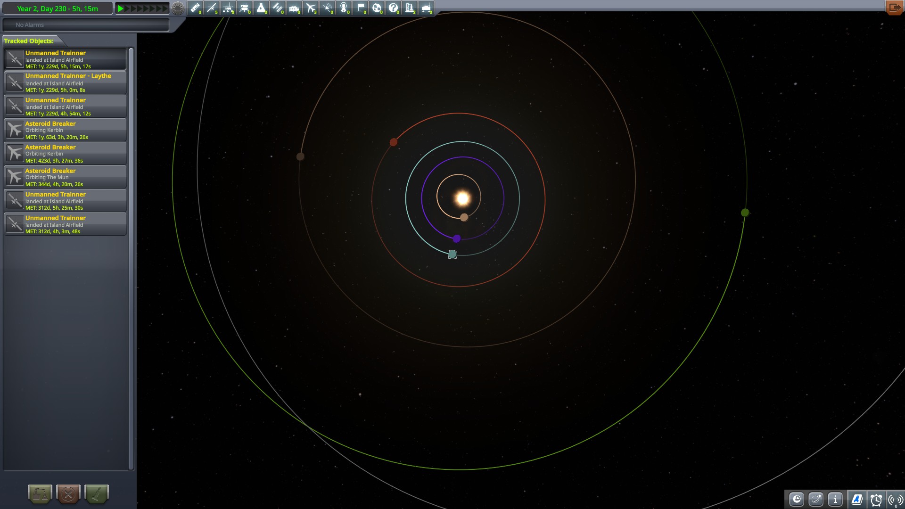Select the Sun at the center

462,198
